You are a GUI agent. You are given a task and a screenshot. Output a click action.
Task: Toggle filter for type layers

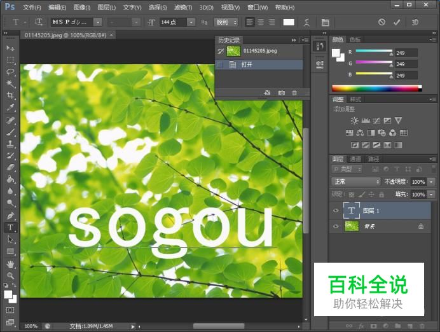coord(397,169)
